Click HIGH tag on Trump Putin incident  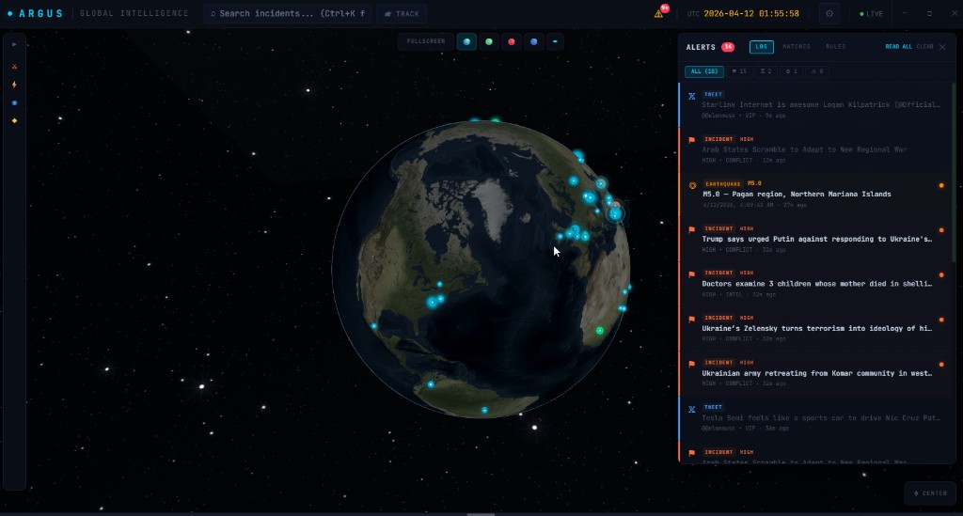[x=746, y=228]
